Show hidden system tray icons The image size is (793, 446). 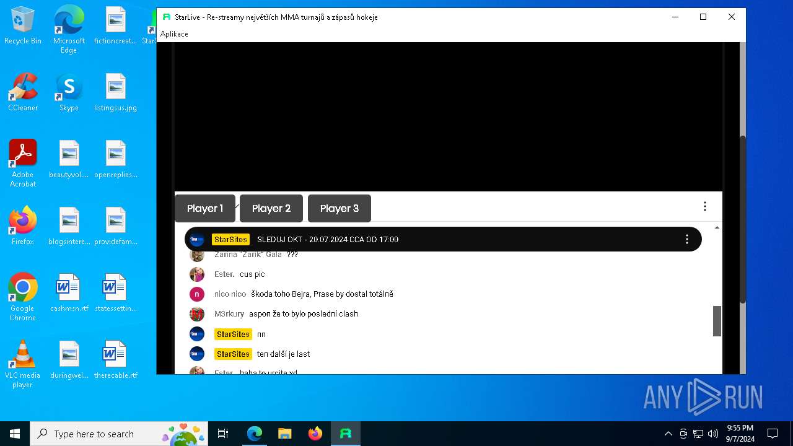click(x=668, y=434)
